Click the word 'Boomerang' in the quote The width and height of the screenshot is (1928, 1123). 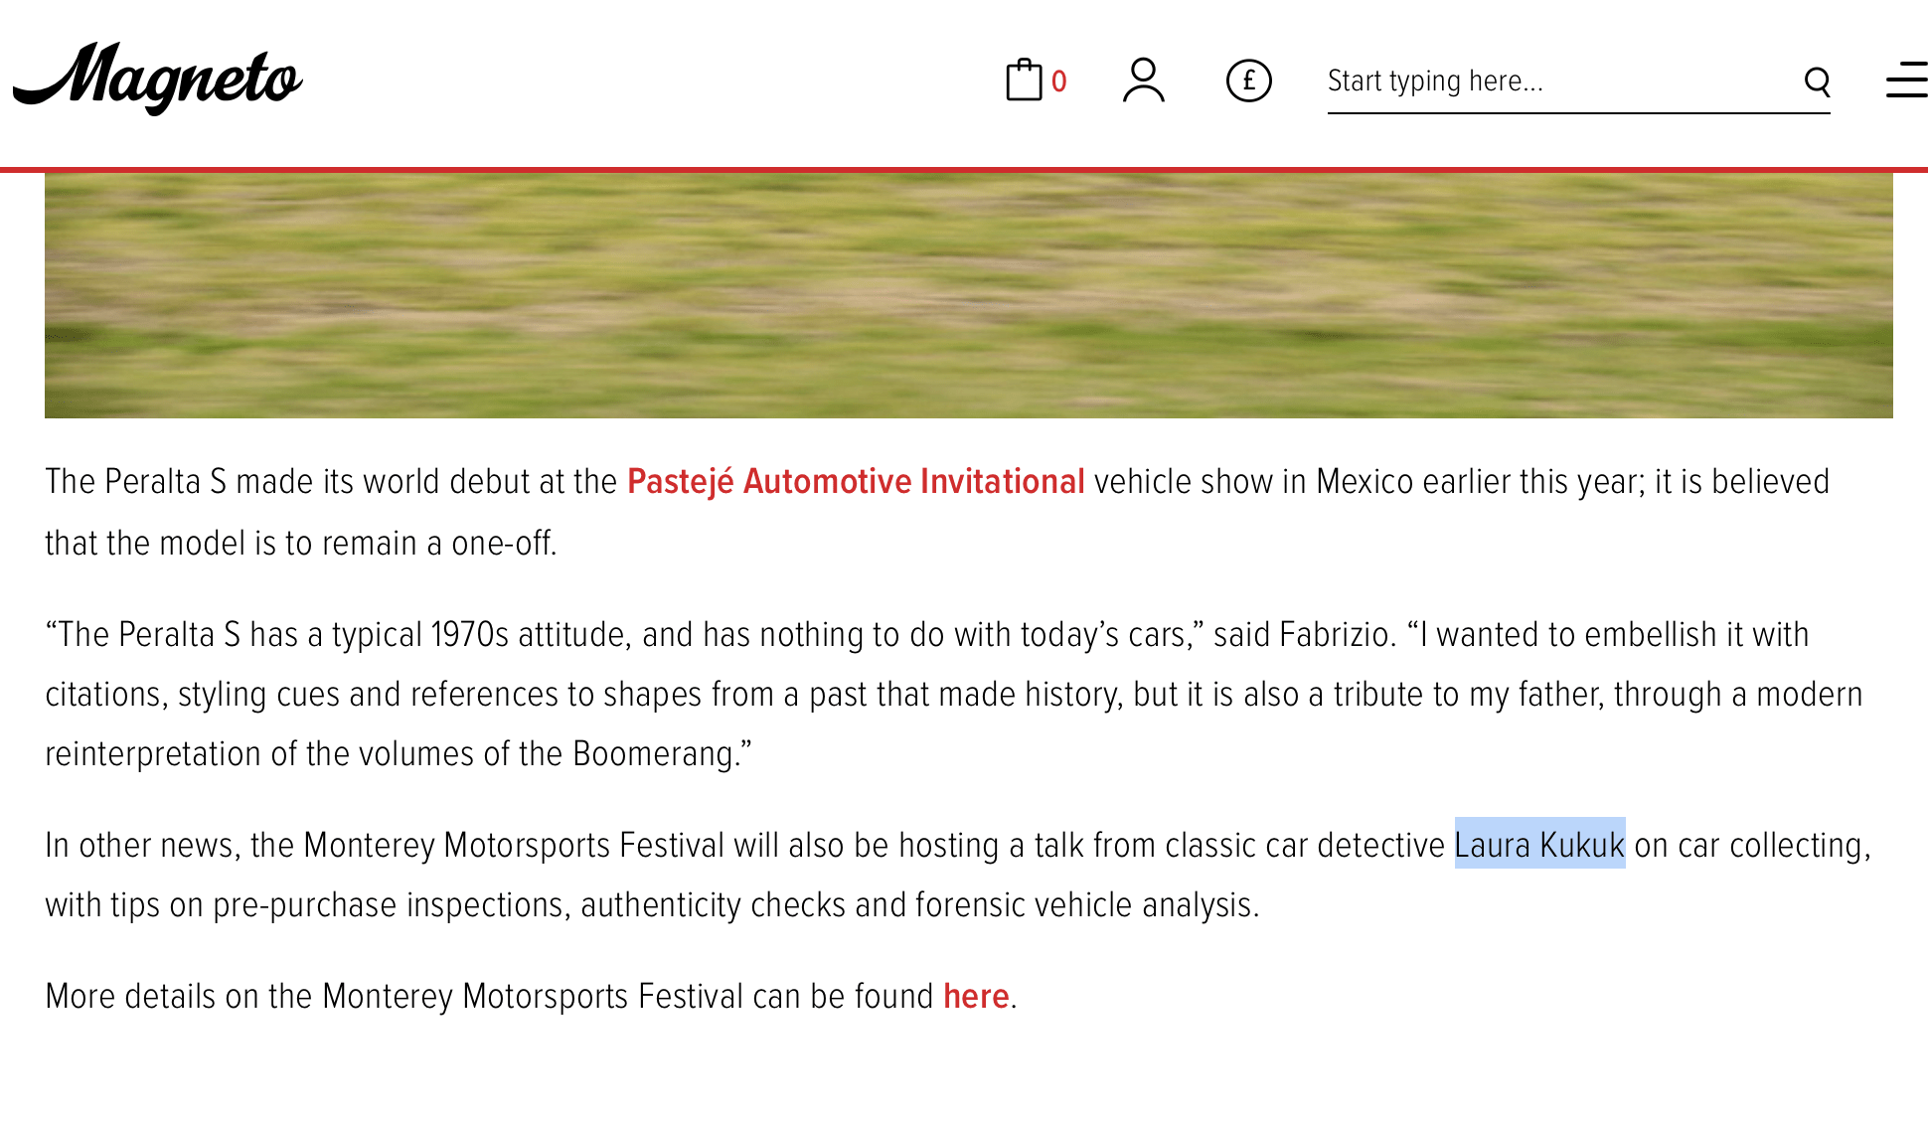tap(652, 754)
